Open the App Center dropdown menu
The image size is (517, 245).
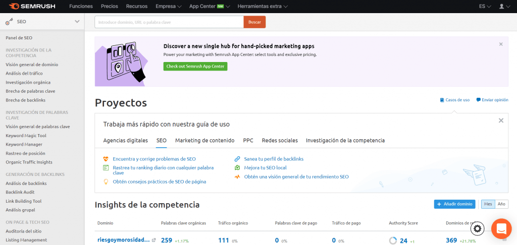click(x=210, y=6)
